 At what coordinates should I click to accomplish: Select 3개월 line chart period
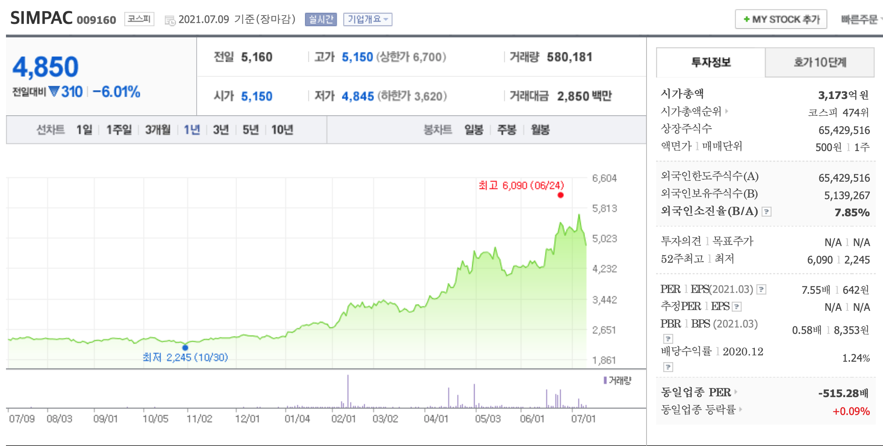(x=158, y=130)
